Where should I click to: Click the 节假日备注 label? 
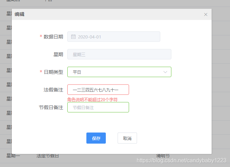(x=51, y=107)
